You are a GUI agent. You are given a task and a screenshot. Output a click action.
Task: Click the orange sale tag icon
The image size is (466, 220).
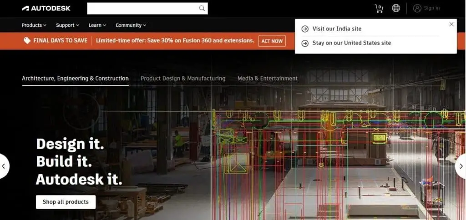point(27,40)
